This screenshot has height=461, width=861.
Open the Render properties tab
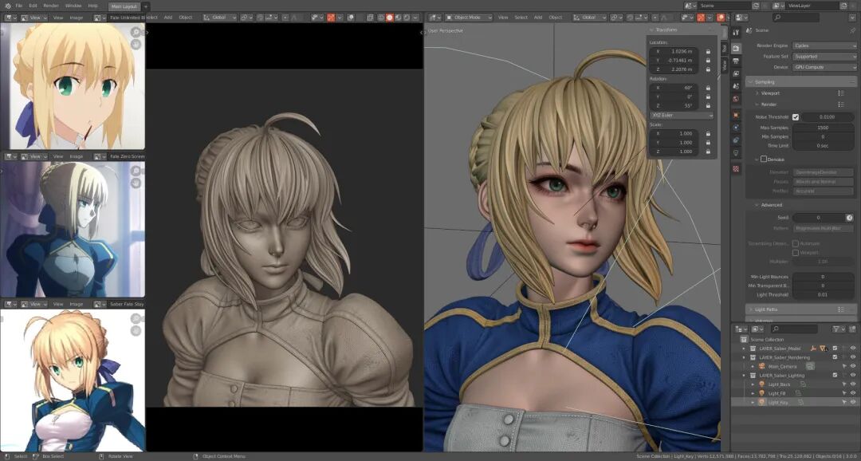pos(737,49)
